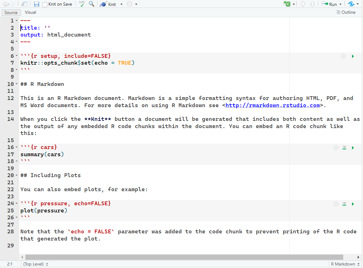Viewport: 363px width, 268px height.
Task: Expand the Publish dropdown arrow
Action: 358,4
